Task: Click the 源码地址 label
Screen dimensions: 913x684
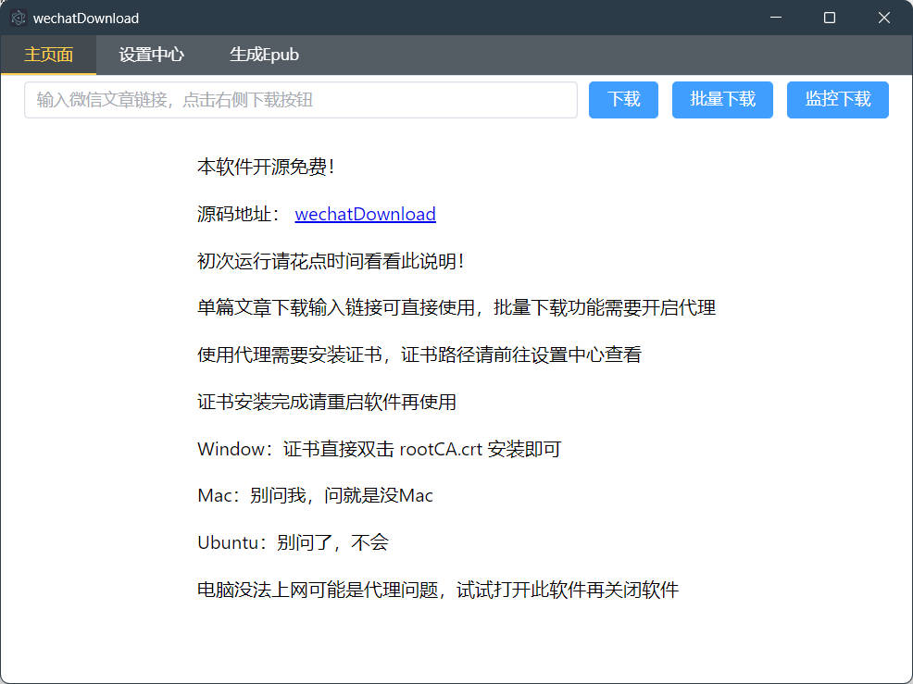Action: (239, 214)
